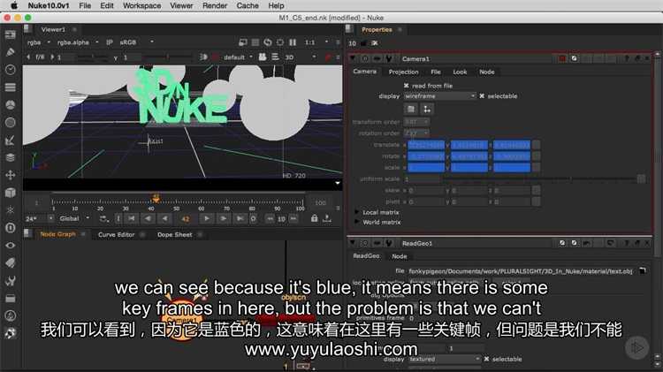The height and width of the screenshot is (372, 663).
Task: Click the uniform scale slider
Action: coord(540,179)
